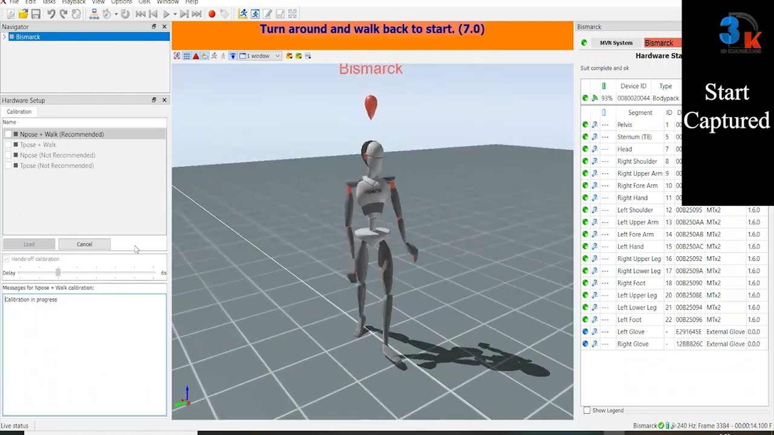The width and height of the screenshot is (774, 435).
Task: Click the calibration messages text box
Action: coord(84,354)
